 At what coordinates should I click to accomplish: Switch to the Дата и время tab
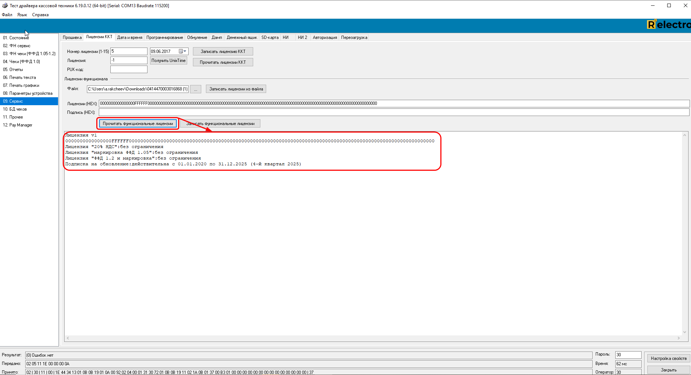click(x=129, y=37)
